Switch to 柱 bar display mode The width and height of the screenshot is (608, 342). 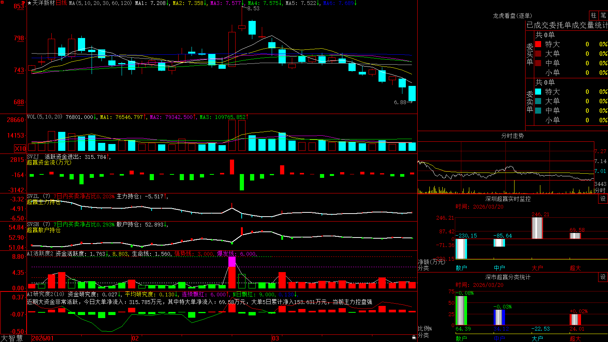tap(594, 16)
